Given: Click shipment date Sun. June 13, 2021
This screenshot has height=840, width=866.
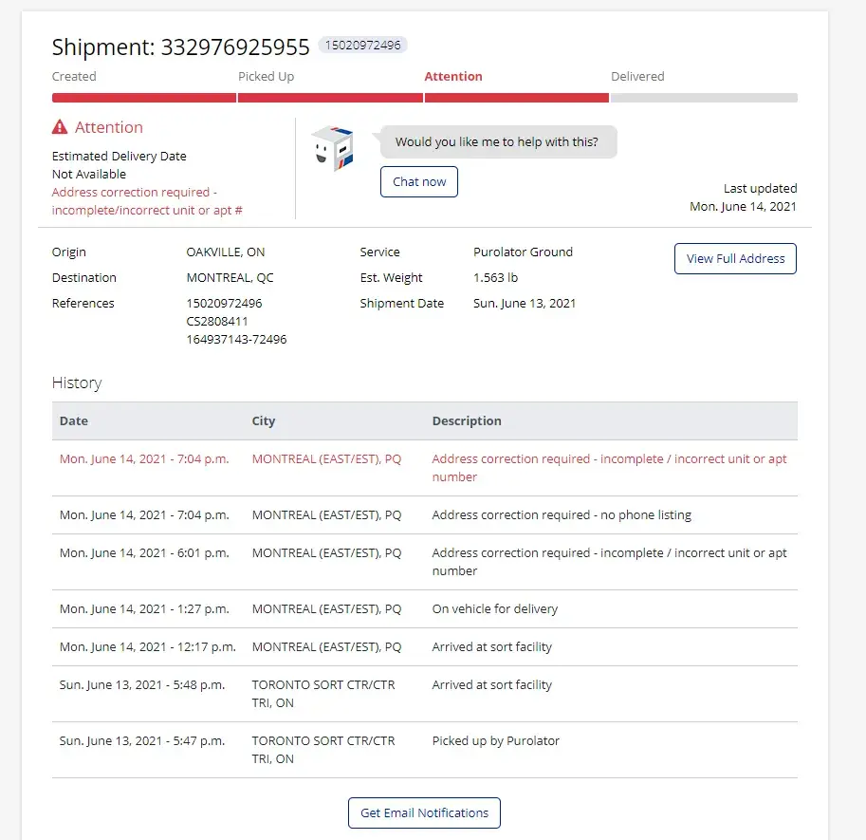Looking at the screenshot, I should [x=525, y=304].
